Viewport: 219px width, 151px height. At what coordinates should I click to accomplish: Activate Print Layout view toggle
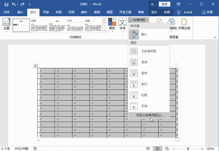pyautogui.click(x=158, y=148)
